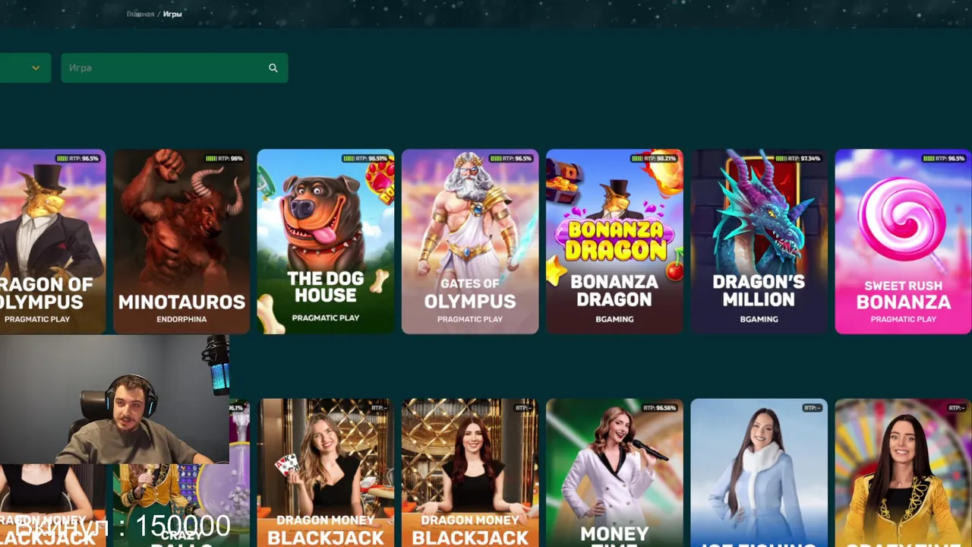Click BGaming label under Dragon's Million
The height and width of the screenshot is (547, 972).
coord(759,319)
